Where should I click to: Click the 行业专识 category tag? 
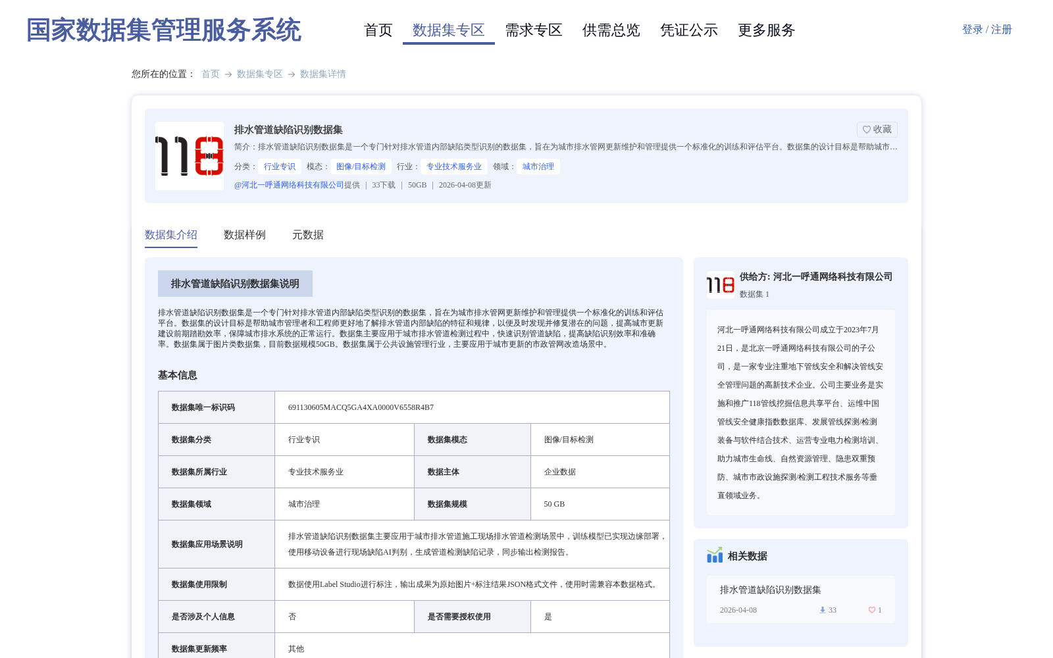click(280, 166)
